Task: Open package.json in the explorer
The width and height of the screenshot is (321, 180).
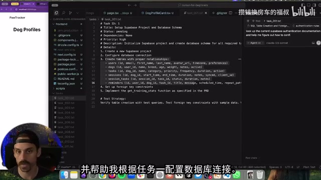Action: pos(66,64)
